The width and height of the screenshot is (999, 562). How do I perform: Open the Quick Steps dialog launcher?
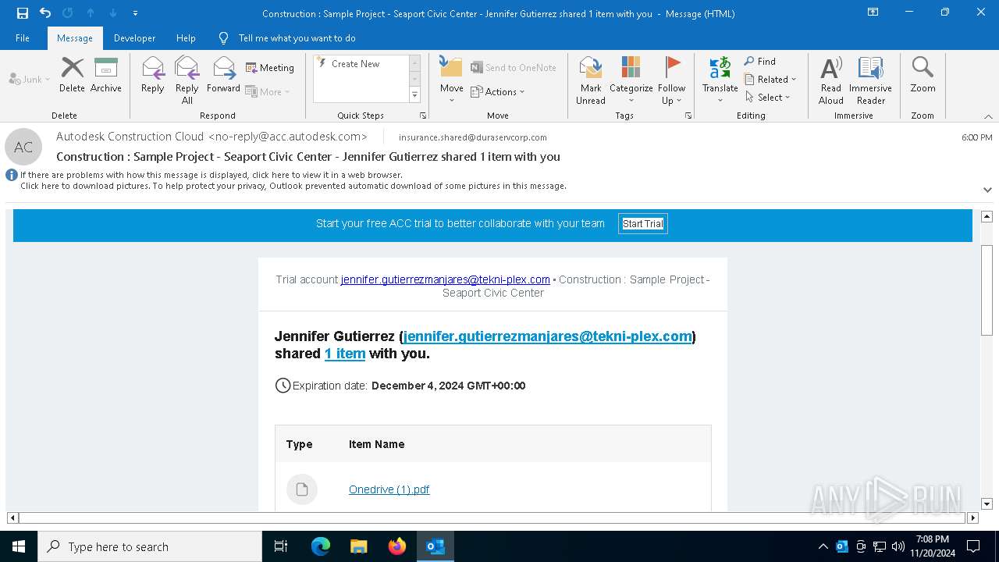423,116
